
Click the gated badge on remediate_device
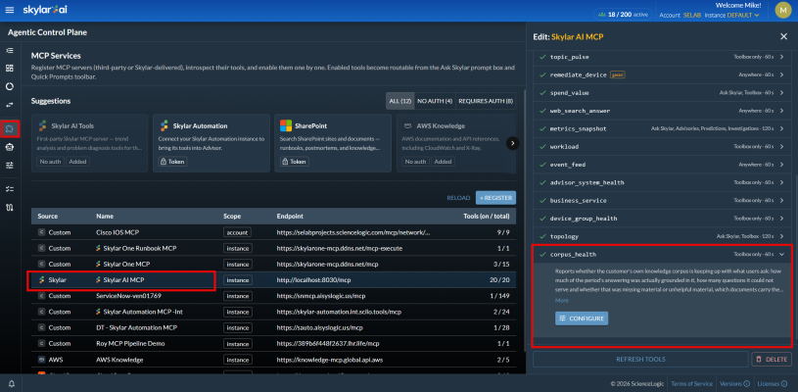coord(617,74)
